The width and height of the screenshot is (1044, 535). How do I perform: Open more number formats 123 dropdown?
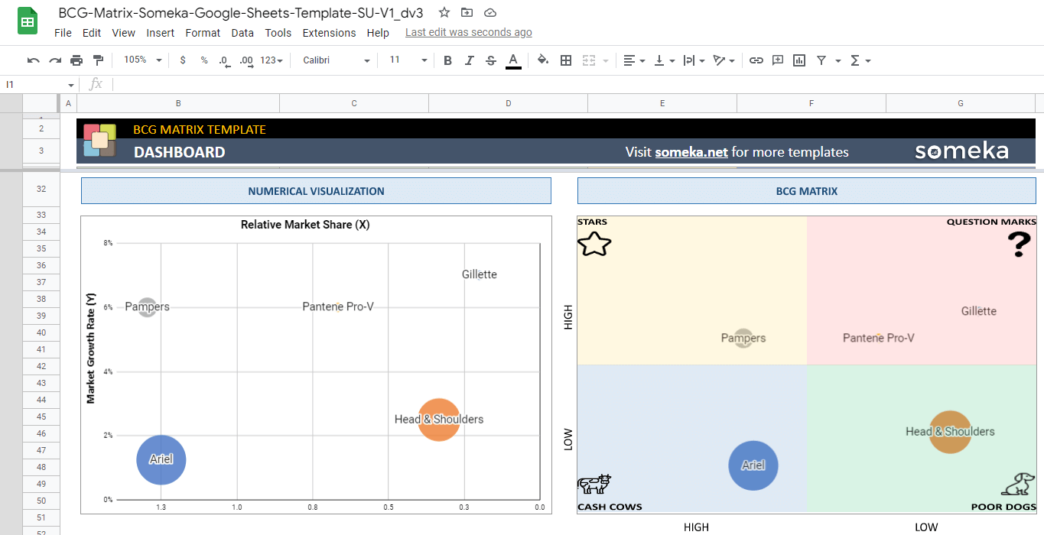pyautogui.click(x=272, y=60)
